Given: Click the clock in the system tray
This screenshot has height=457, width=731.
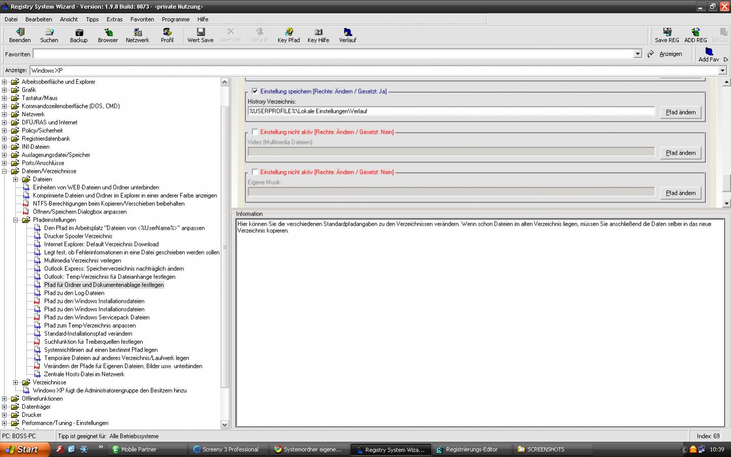Looking at the screenshot, I should (x=717, y=449).
